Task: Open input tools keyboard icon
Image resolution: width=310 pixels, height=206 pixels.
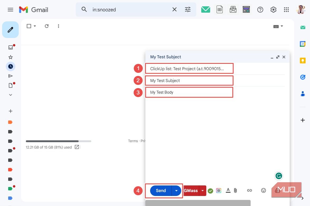Action: [x=276, y=26]
